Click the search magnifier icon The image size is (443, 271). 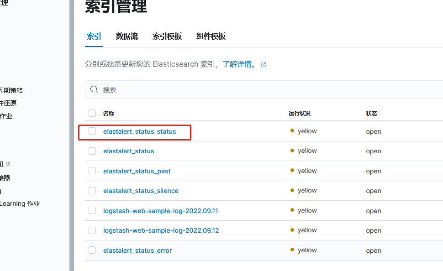(x=95, y=89)
